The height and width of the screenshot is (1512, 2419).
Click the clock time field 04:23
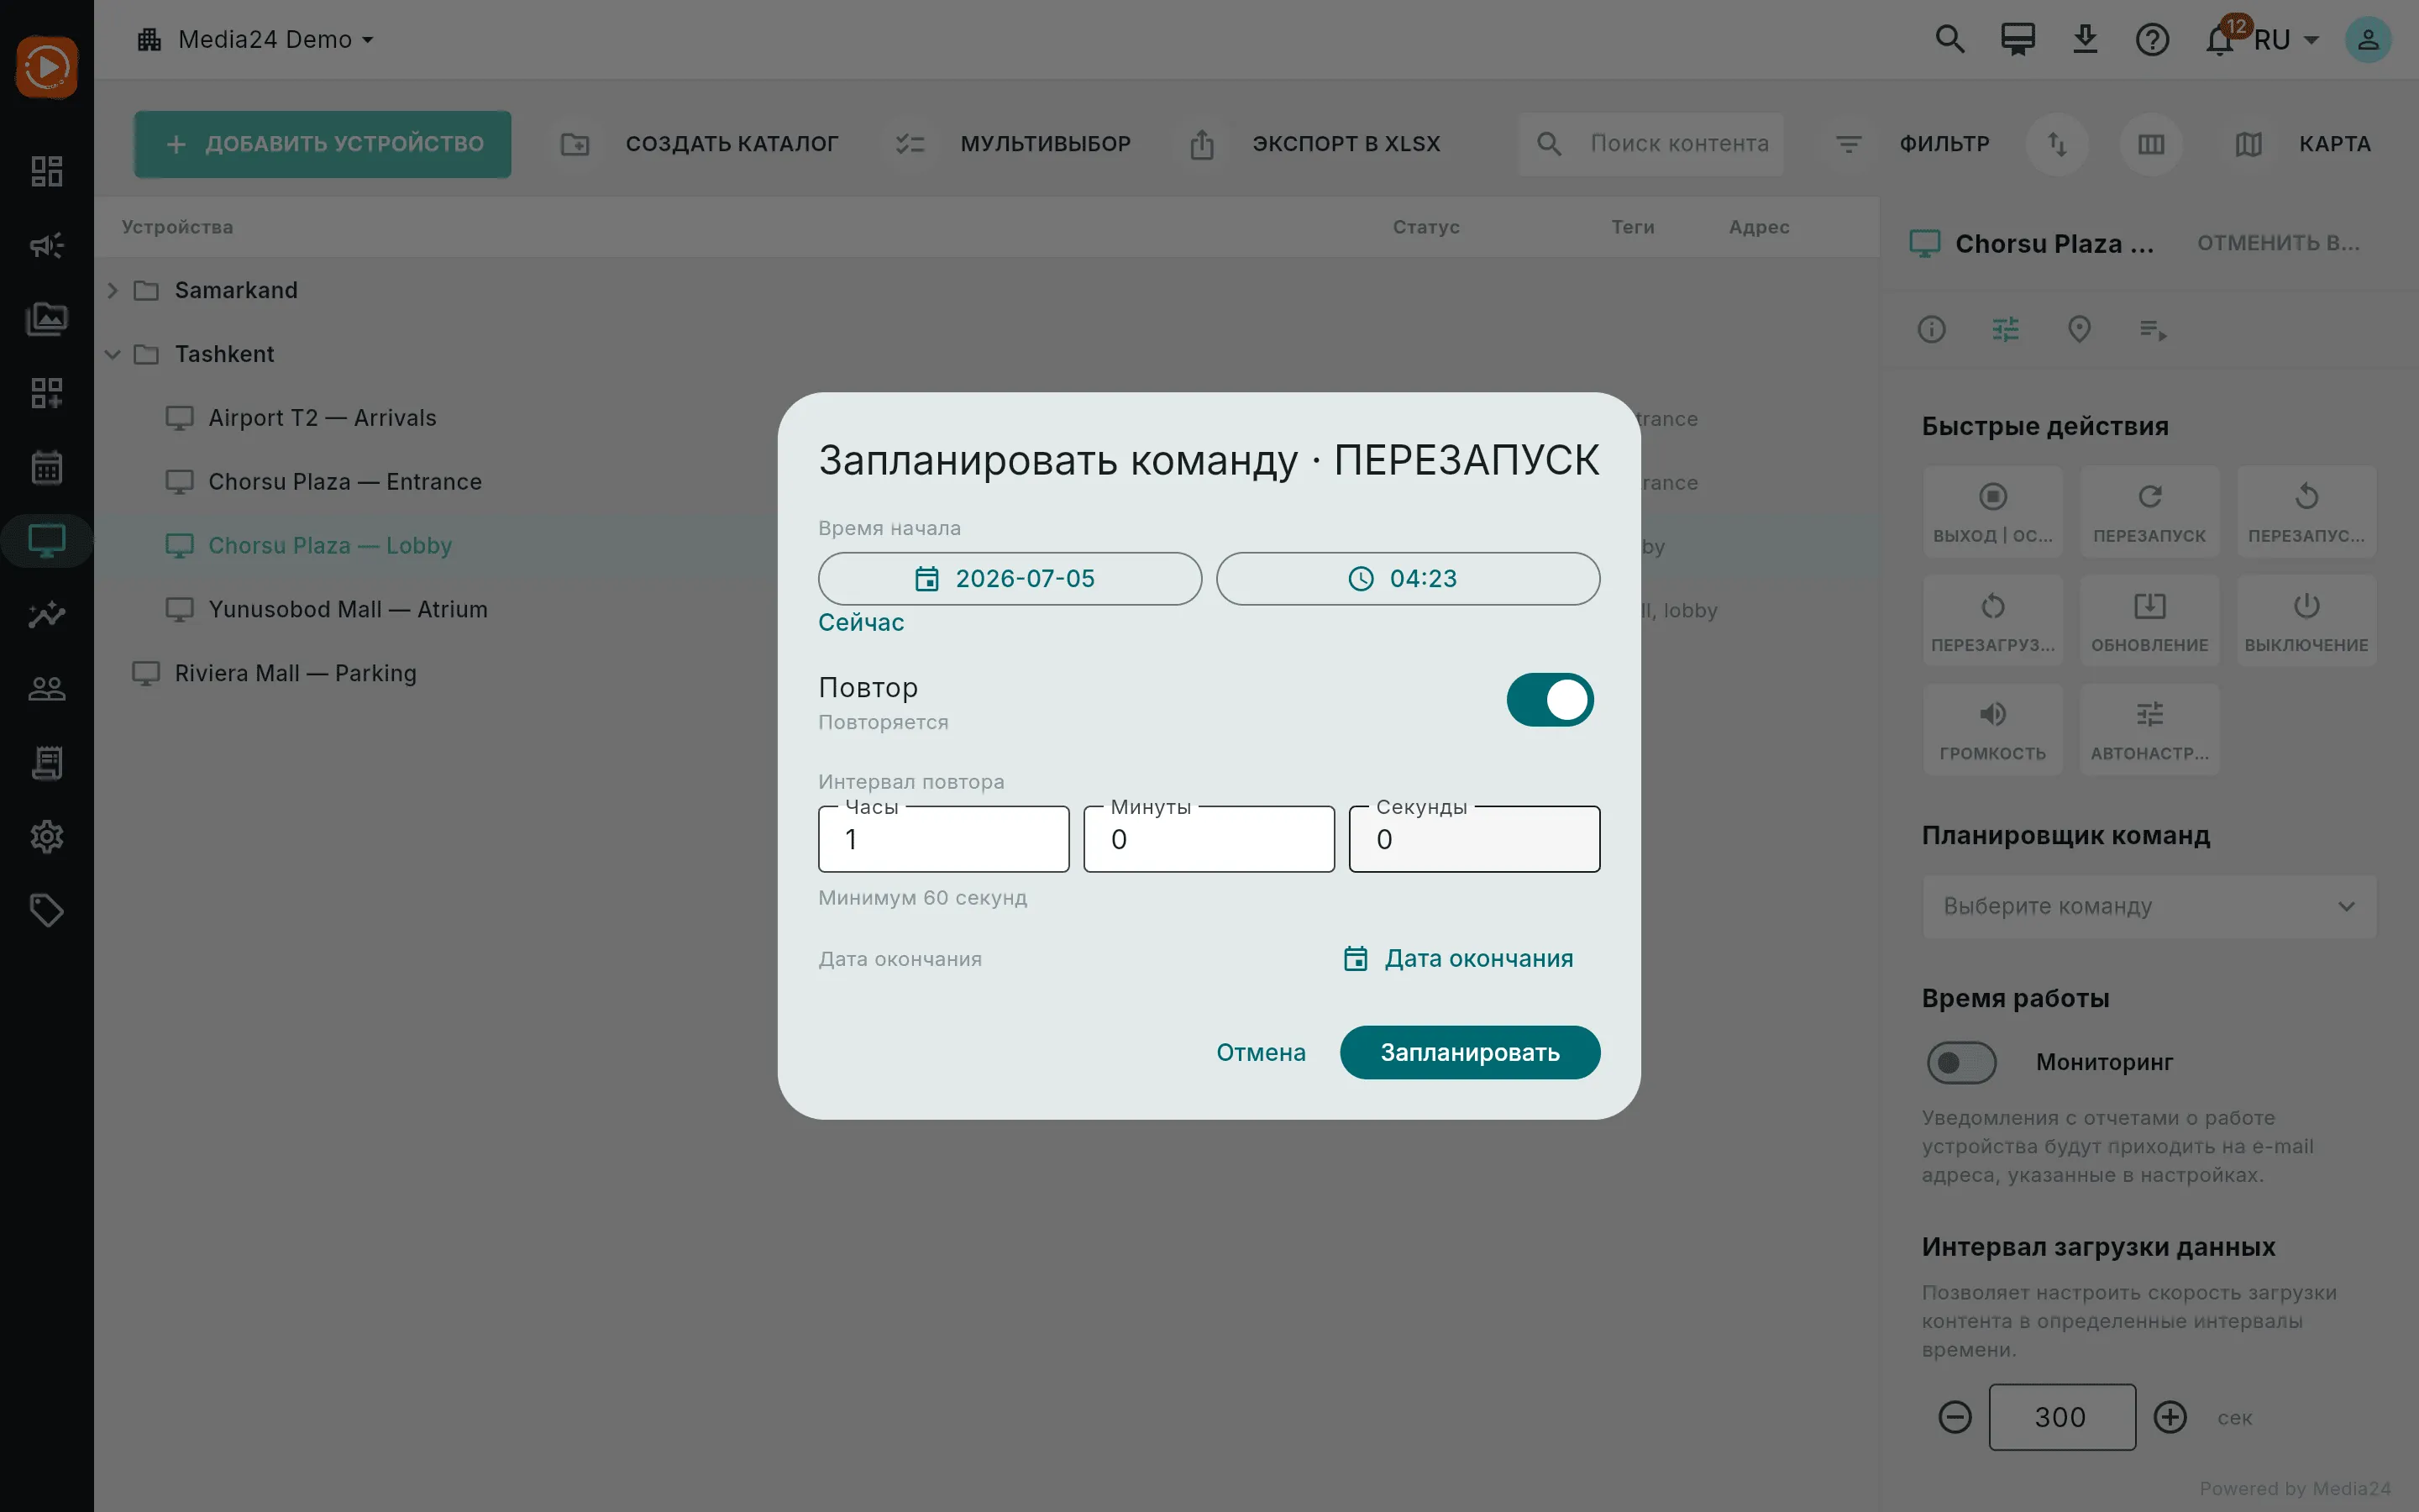(x=1408, y=578)
